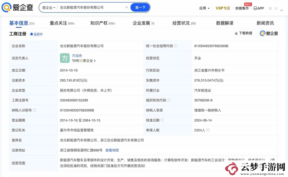288x177 pixels.
Task: Click the 查一下 search button
Action: [140, 7]
